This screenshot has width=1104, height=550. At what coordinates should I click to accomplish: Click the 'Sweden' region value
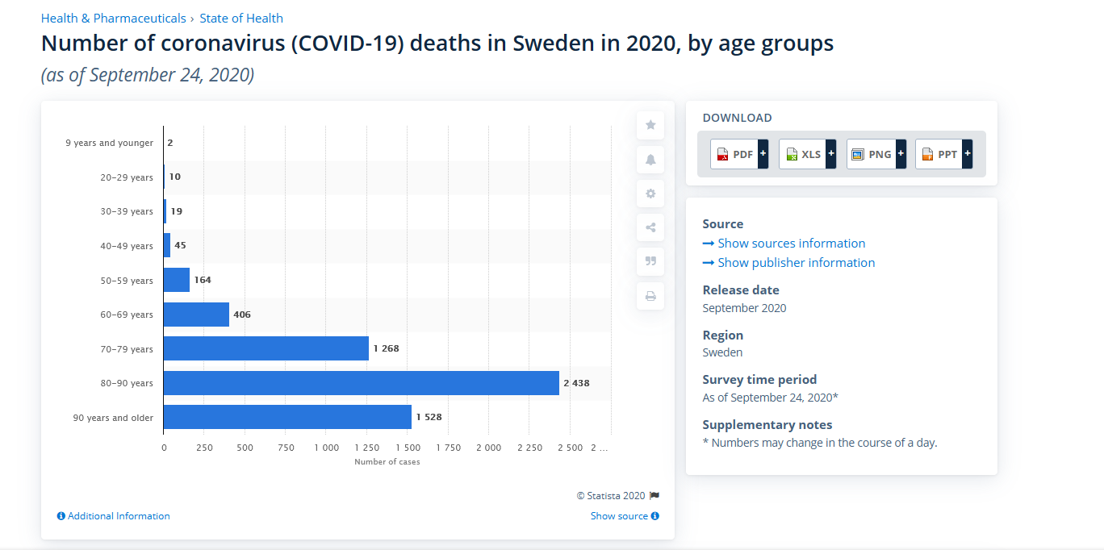[722, 352]
